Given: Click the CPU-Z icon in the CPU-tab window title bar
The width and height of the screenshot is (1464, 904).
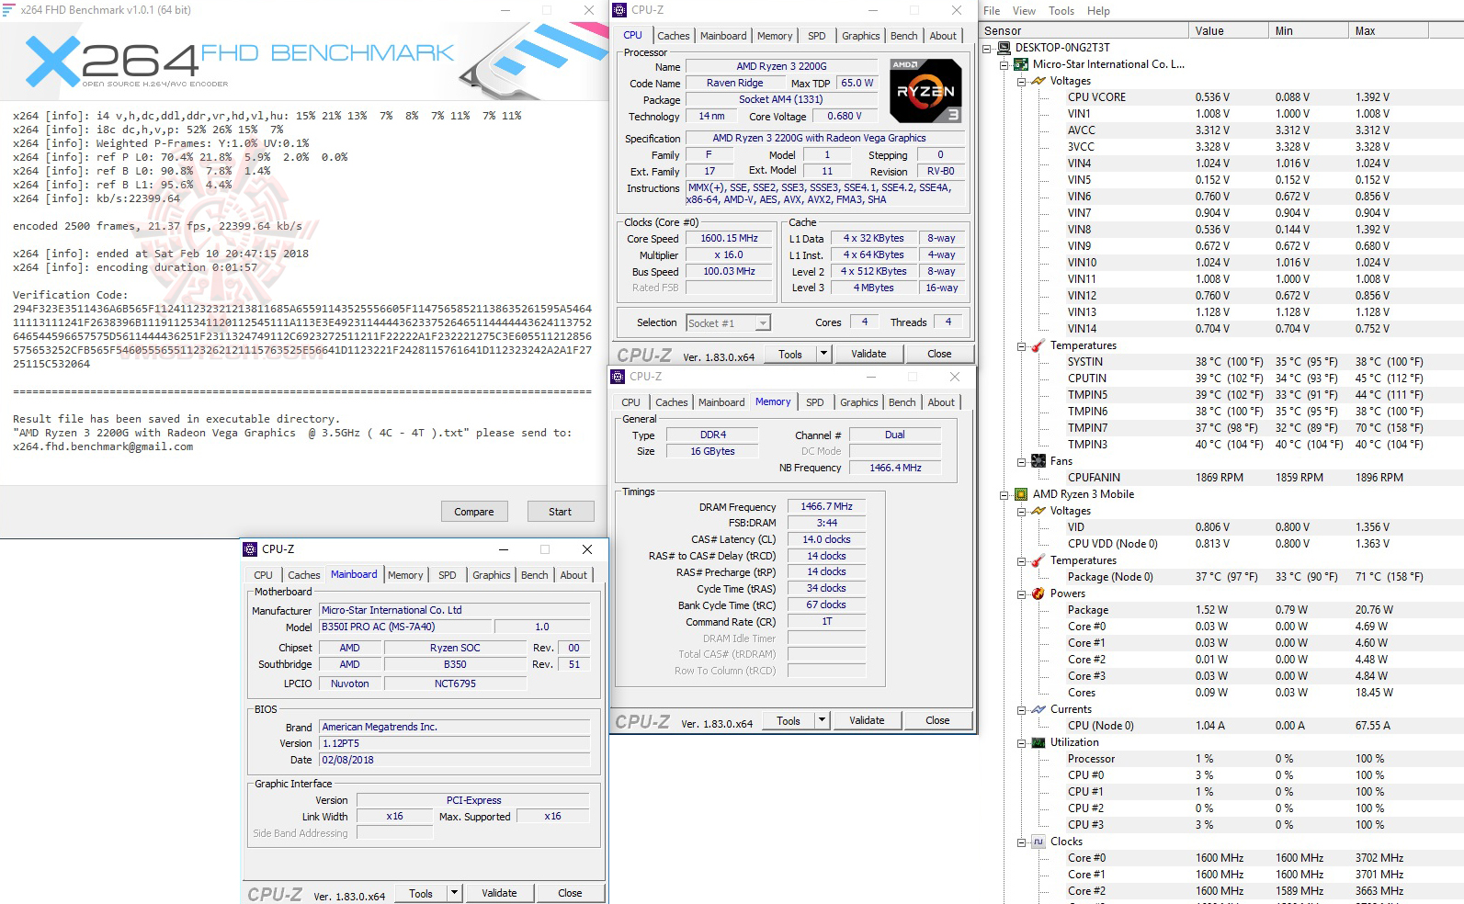Looking at the screenshot, I should click(x=619, y=10).
